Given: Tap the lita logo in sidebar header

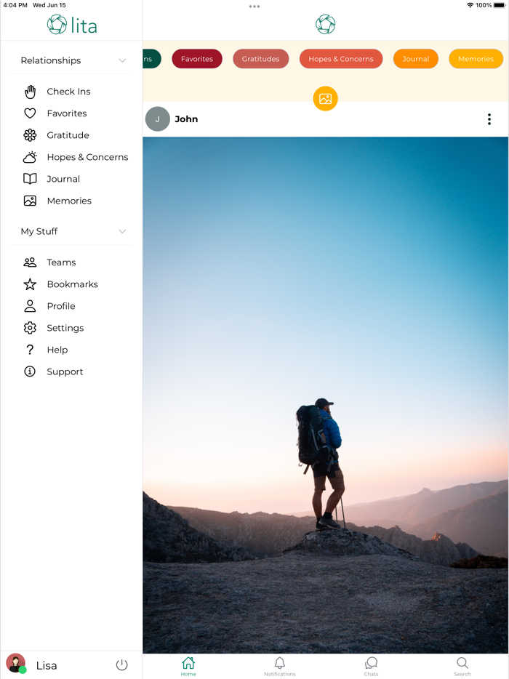Looking at the screenshot, I should (72, 25).
